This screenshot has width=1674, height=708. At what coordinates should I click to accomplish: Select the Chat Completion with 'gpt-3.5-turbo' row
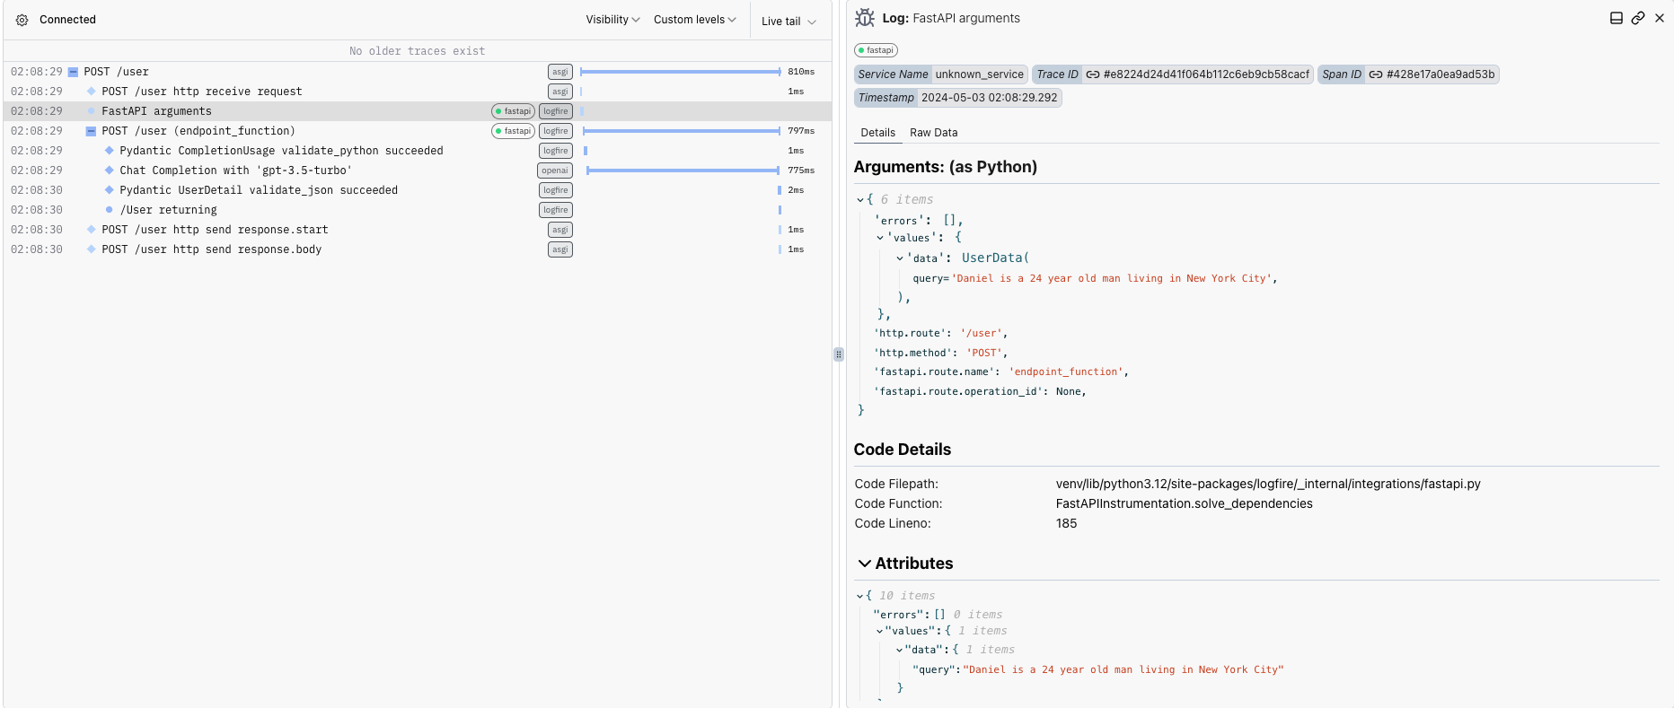tap(235, 170)
